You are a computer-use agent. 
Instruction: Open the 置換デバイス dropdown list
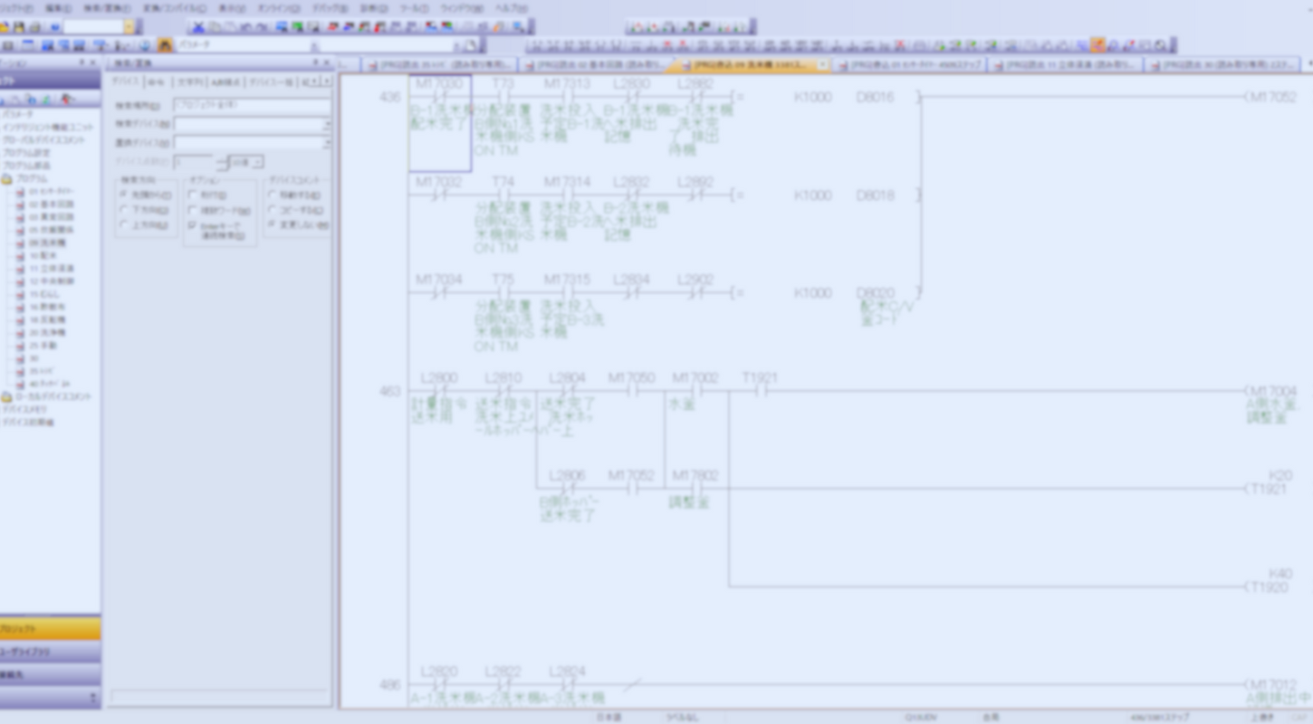tap(326, 143)
